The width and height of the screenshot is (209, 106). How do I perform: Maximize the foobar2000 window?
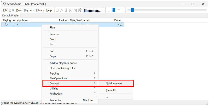coord(193,4)
